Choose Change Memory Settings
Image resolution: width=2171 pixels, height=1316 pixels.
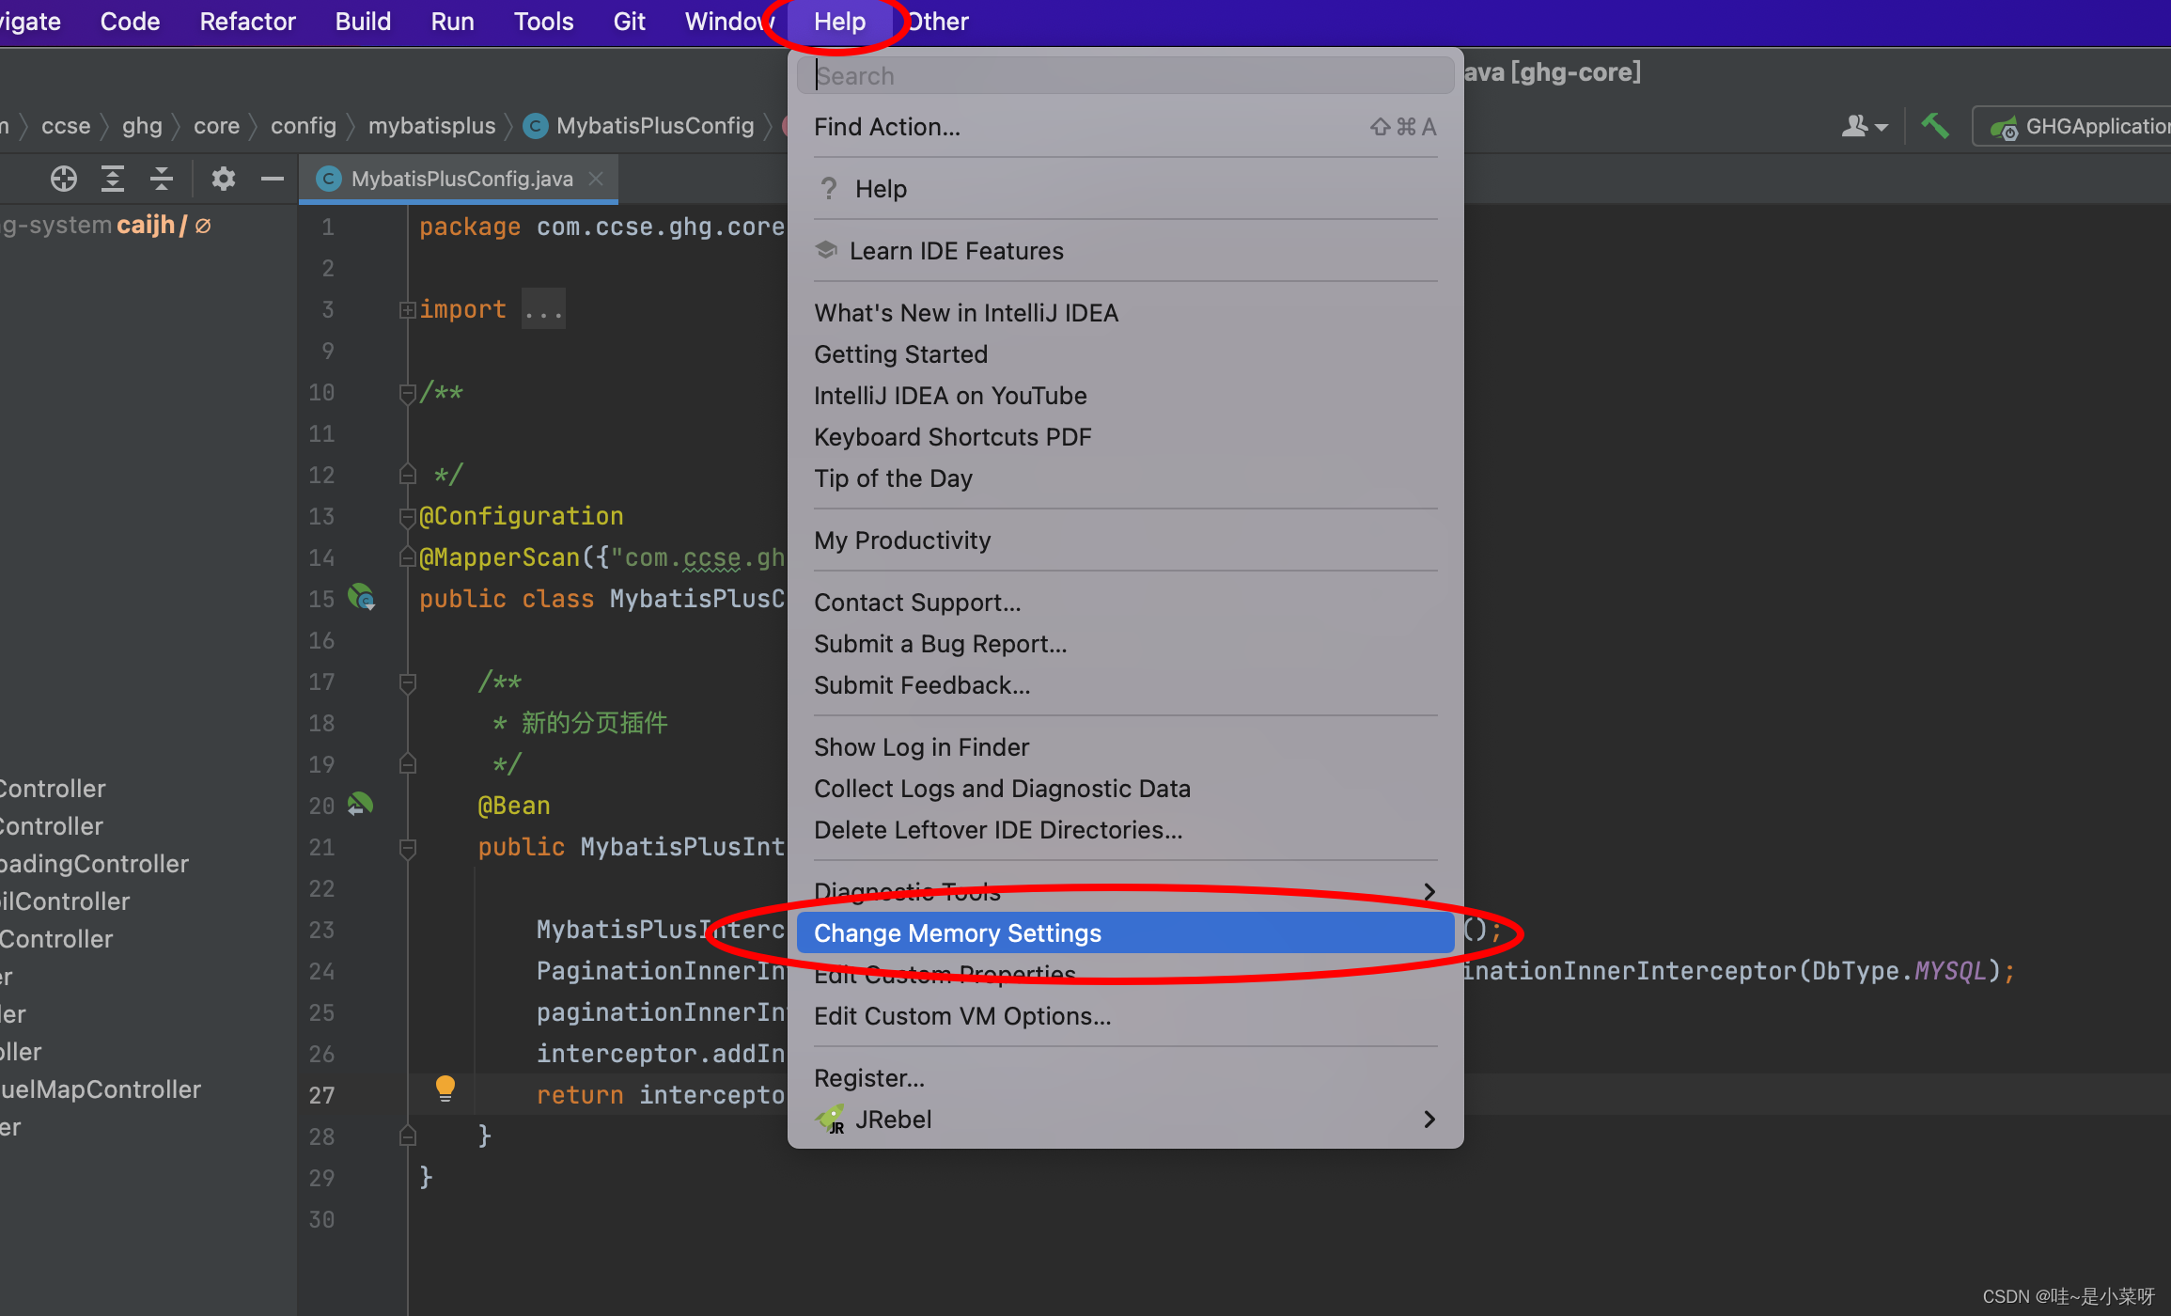(1125, 932)
